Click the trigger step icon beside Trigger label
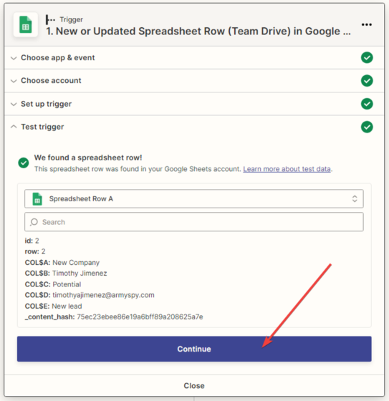Viewport: 389px width, 401px height. tap(50, 19)
